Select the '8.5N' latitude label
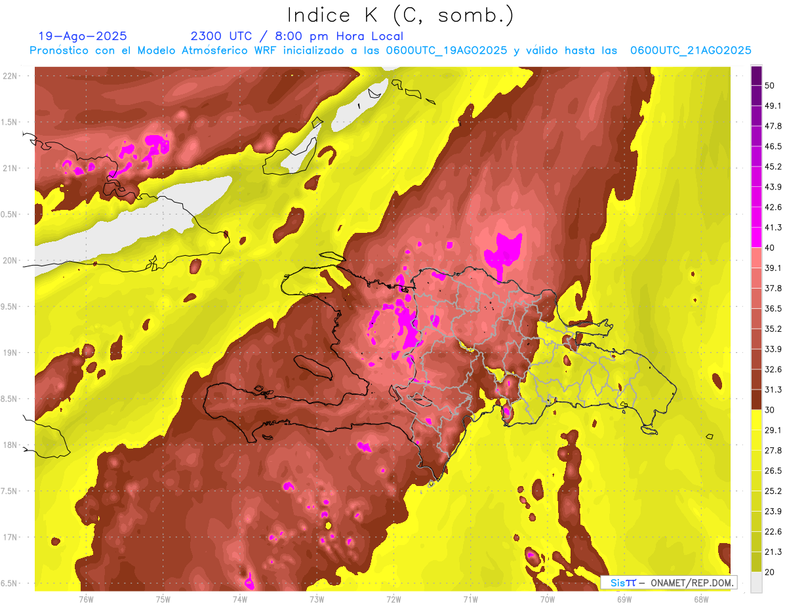Viewport: 787px width, 608px height. 10,399
